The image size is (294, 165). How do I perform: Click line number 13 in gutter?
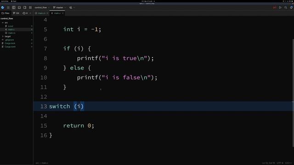tap(44, 106)
